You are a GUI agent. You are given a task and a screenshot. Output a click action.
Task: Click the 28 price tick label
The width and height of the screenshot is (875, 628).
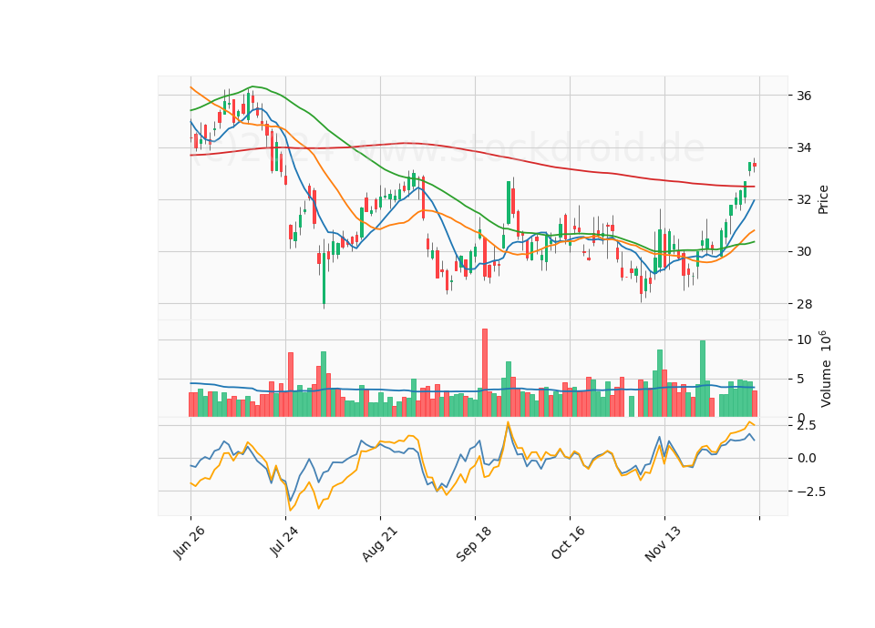point(804,304)
